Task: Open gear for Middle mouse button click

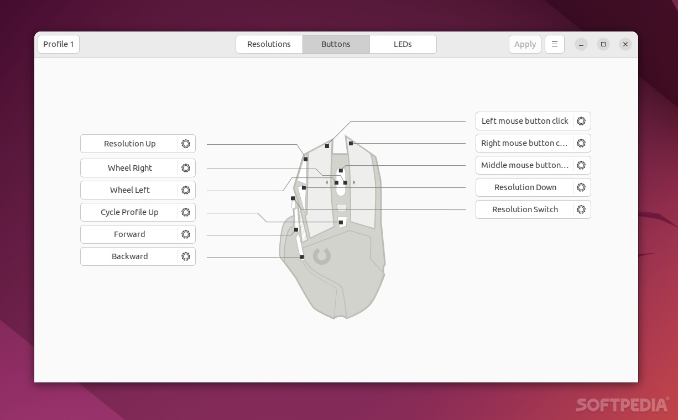Action: click(581, 165)
